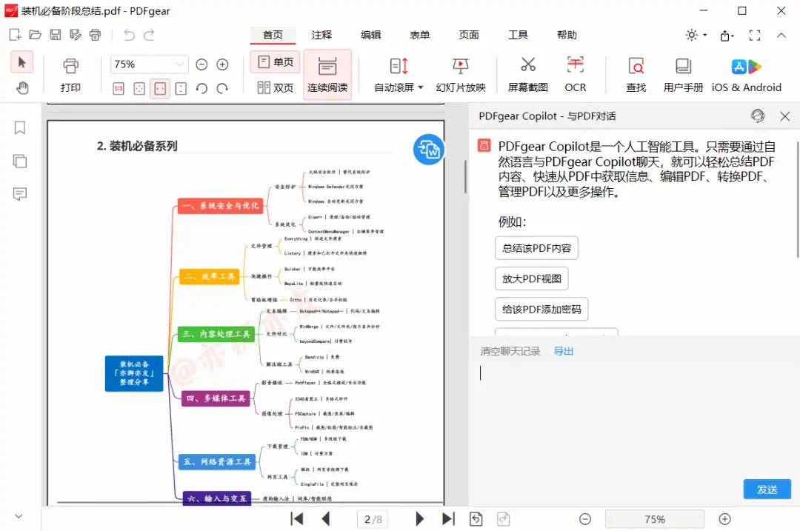This screenshot has width=800, height=531.
Task: Click the blue convert to Word button
Action: pos(429,150)
